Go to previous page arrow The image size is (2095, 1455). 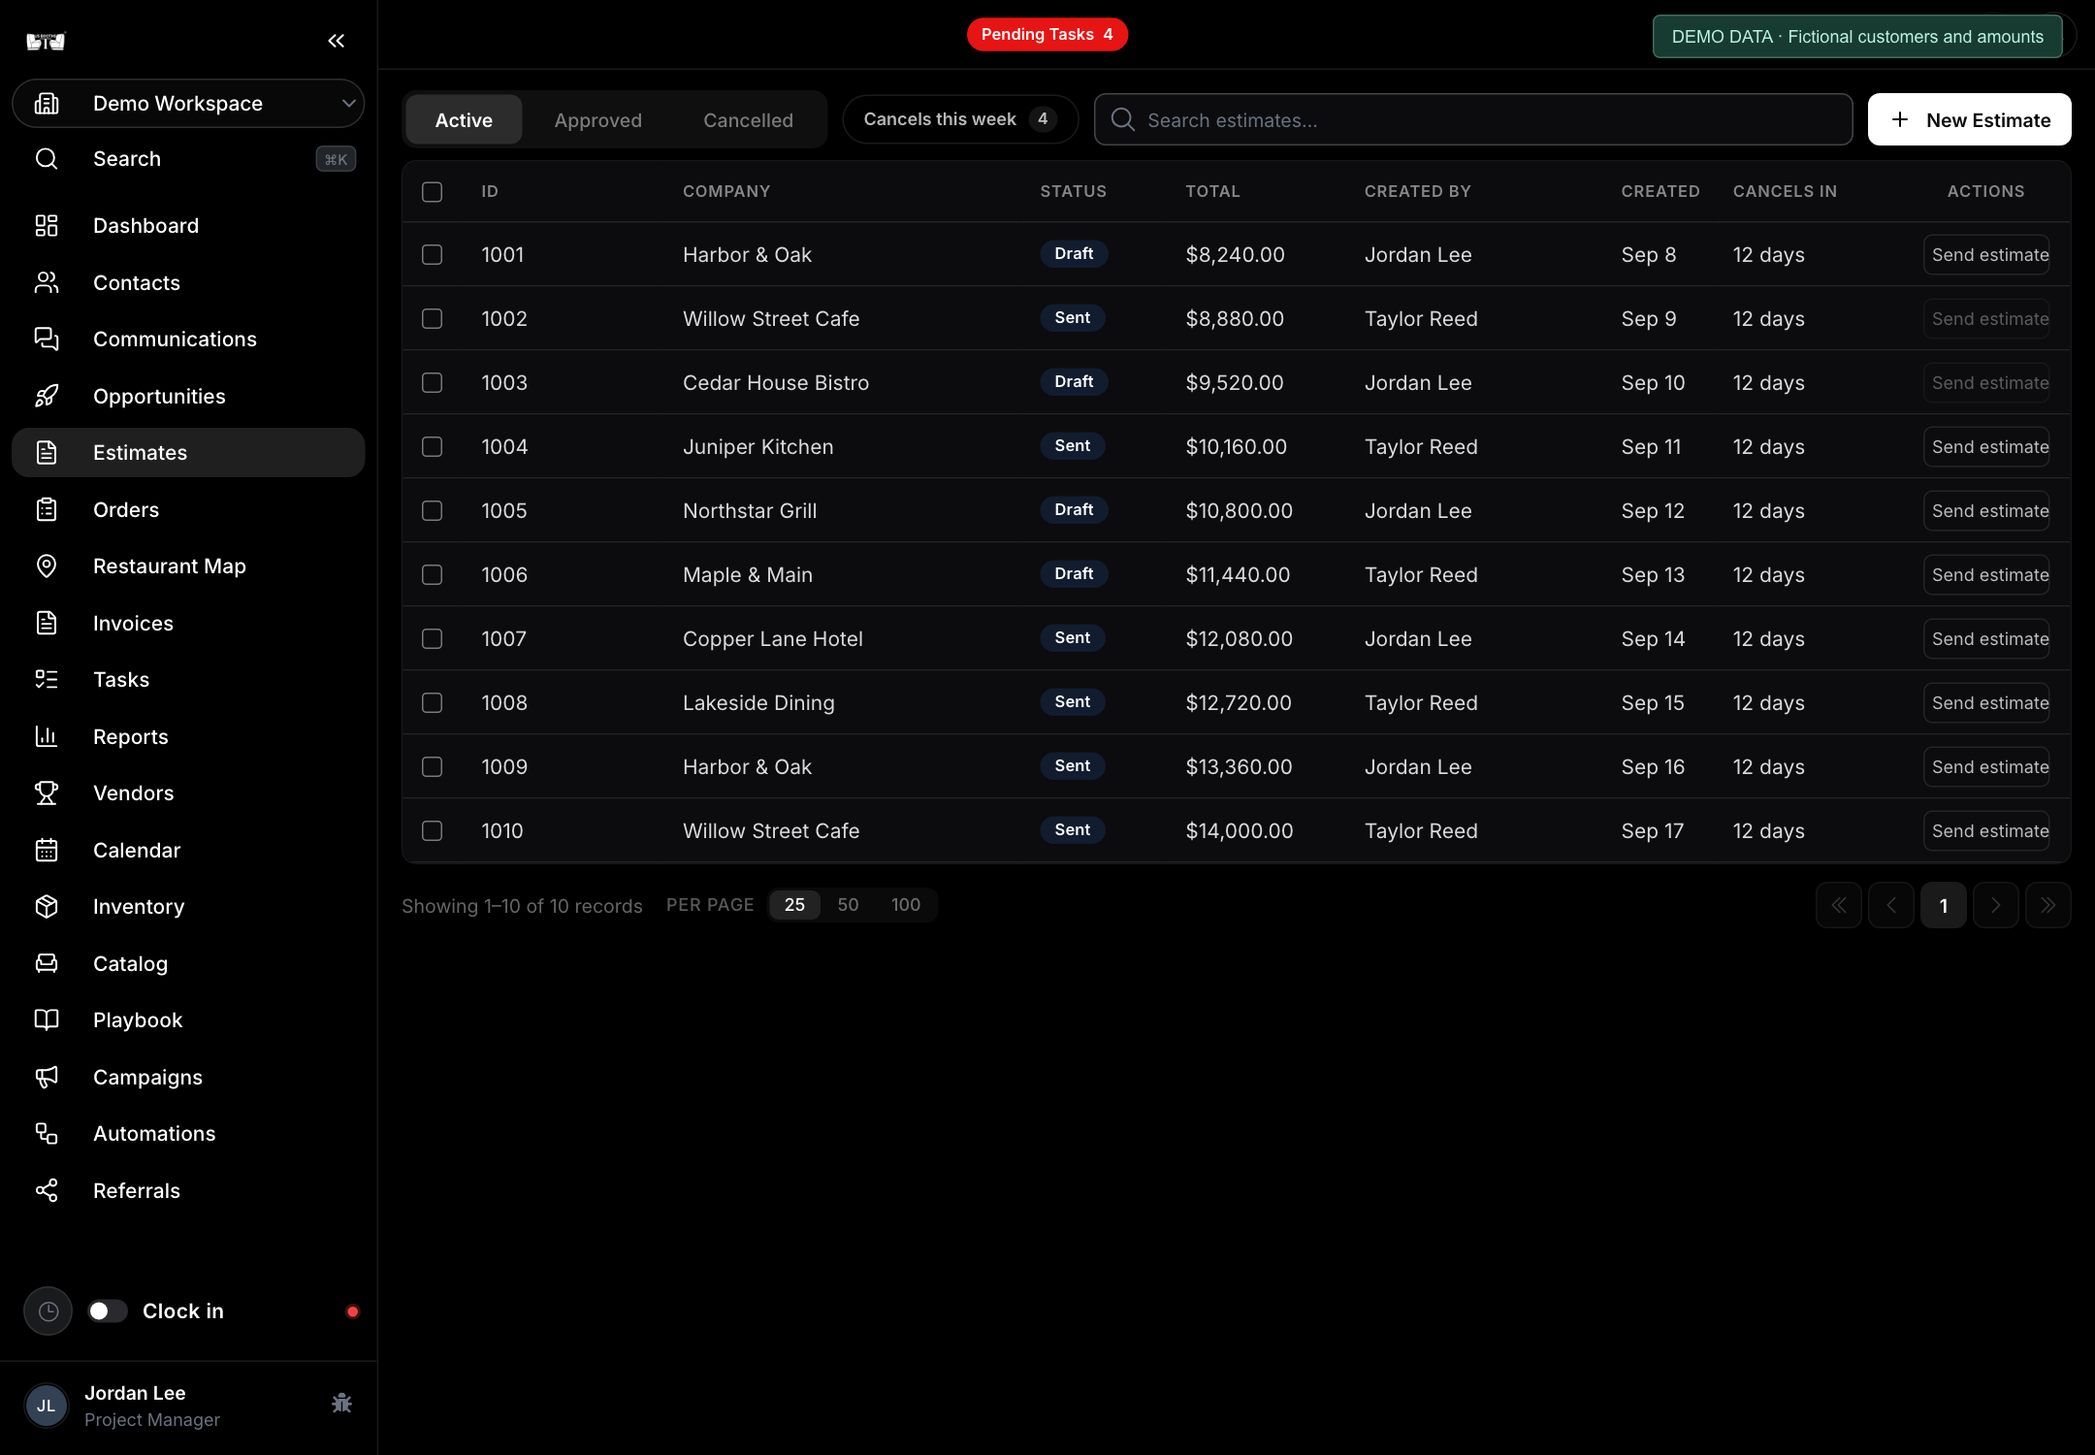pyautogui.click(x=1891, y=906)
